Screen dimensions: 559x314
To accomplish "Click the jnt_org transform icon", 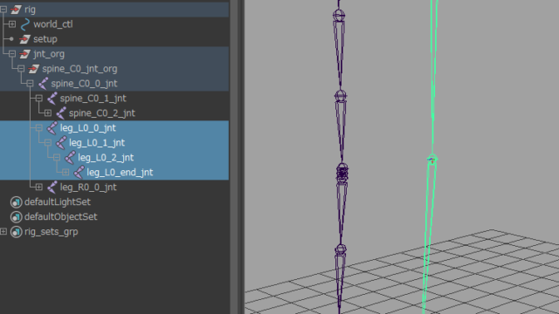I will (25, 54).
